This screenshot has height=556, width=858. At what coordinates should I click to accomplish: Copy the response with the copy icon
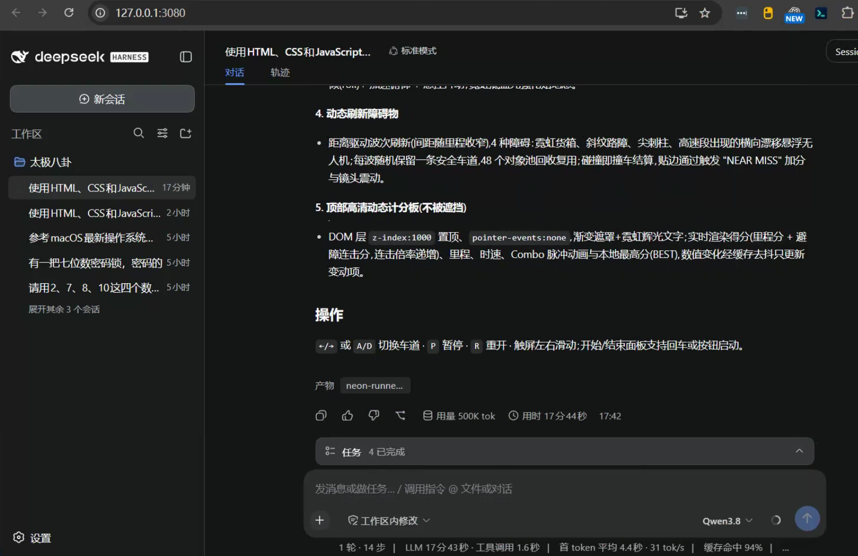point(321,416)
